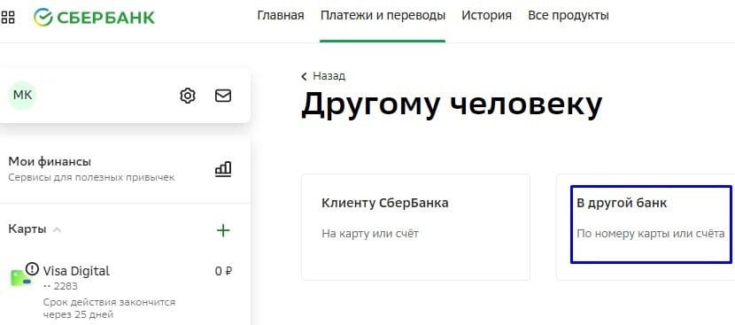Click На карту или счёт description
This screenshot has width=735, height=325.
[370, 234]
